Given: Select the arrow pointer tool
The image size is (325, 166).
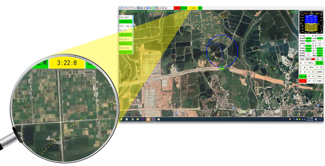Looking at the screenshot, I should coord(120,8).
